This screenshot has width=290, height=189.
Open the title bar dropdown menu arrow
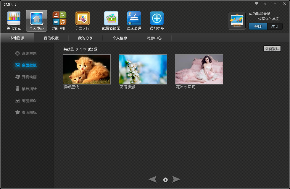pyautogui.click(x=265, y=4)
